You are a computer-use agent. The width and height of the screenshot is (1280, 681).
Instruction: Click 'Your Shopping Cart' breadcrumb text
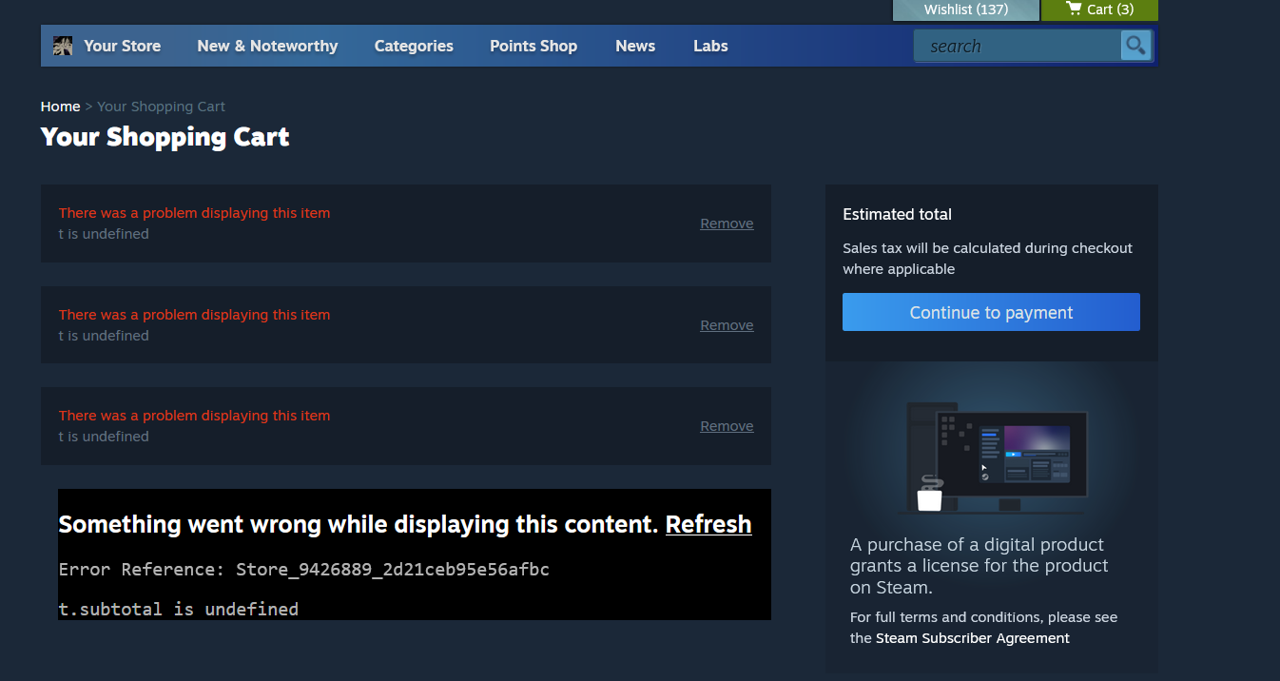tap(161, 107)
